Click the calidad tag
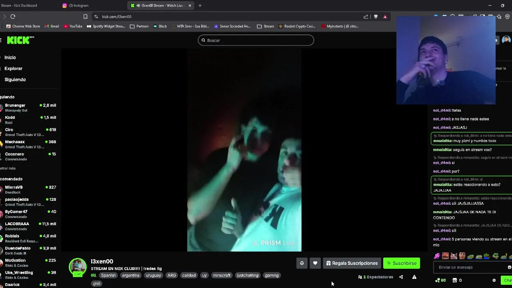 (x=189, y=275)
